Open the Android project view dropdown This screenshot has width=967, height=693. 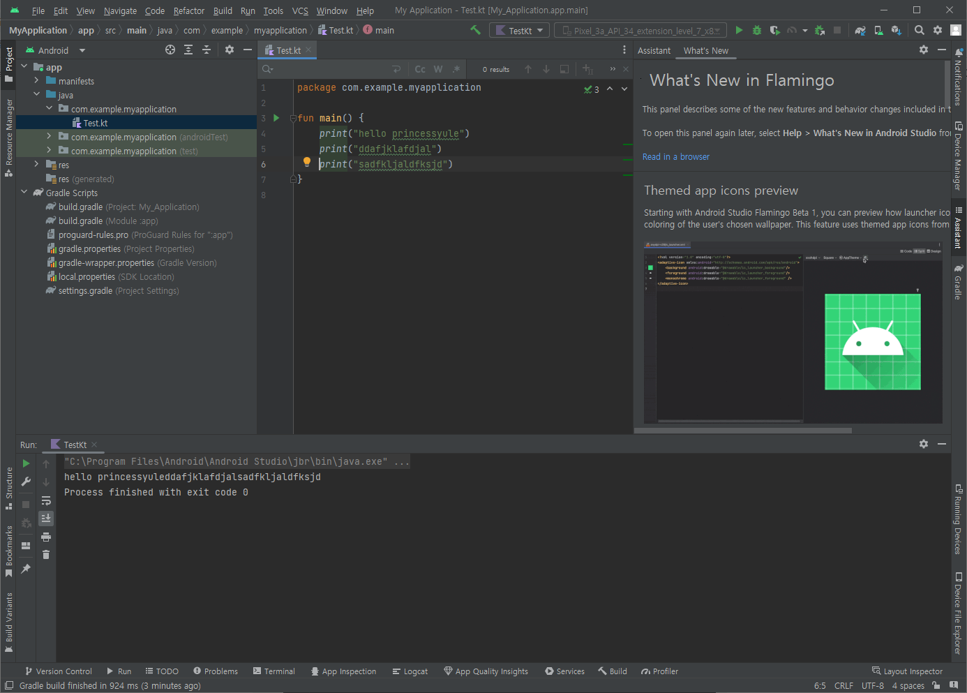tap(56, 50)
